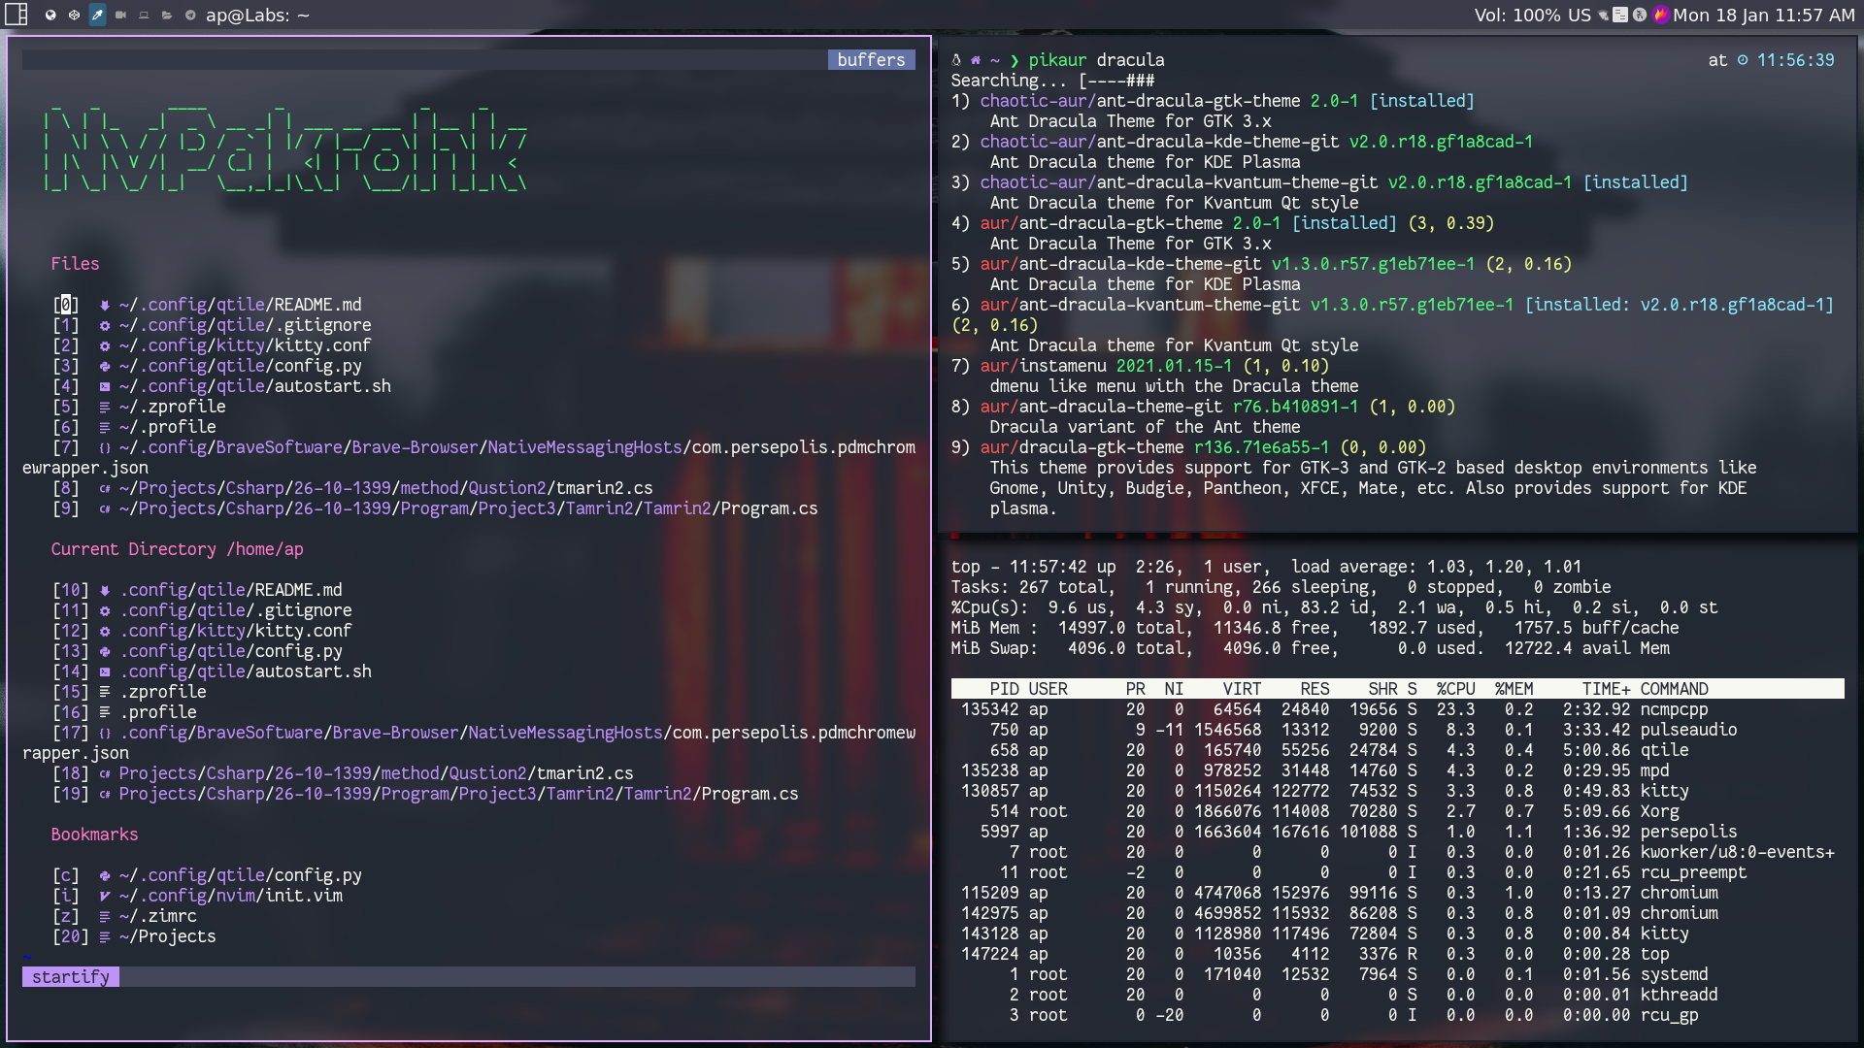Screen dimensions: 1864x1048
Task: Click the NvPak ASCII art banner
Action: 285,148
